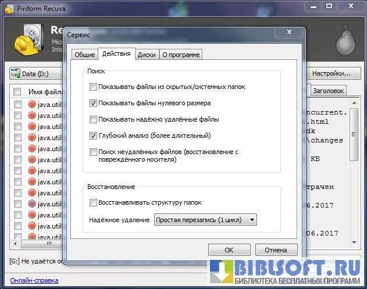This screenshot has width=367, height=289.
Task: Click the Отмена cancel button
Action: point(276,250)
